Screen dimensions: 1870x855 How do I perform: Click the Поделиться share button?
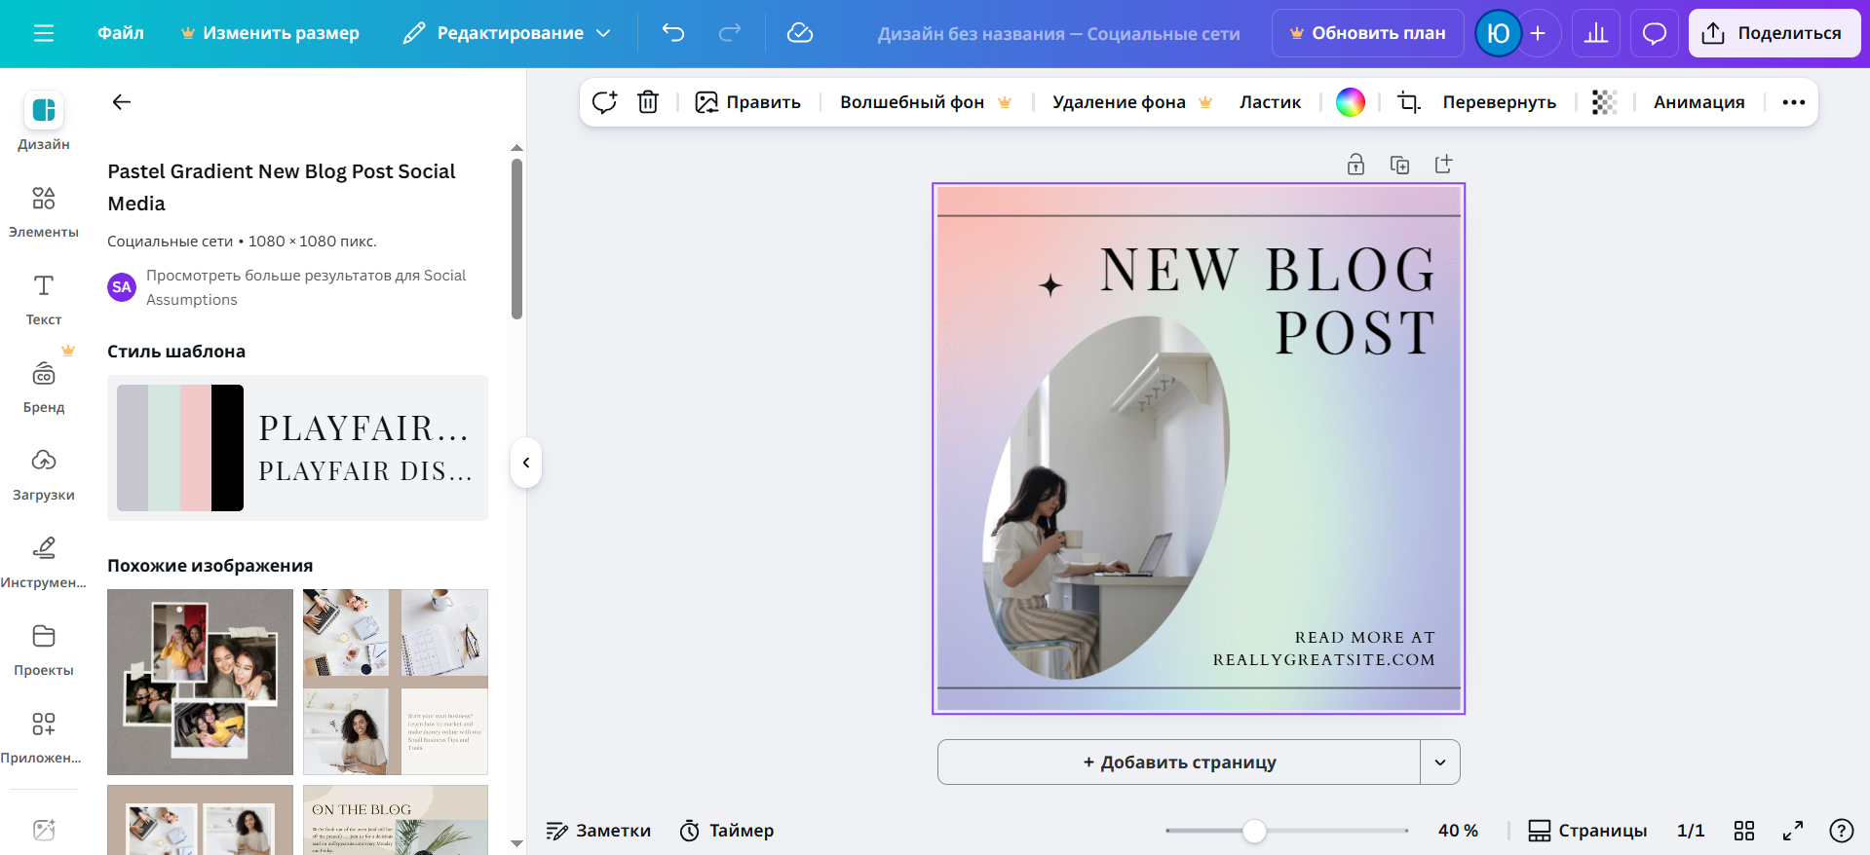[x=1774, y=33]
